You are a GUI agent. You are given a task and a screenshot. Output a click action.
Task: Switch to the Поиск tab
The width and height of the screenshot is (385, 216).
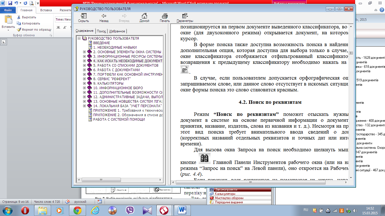click(101, 31)
